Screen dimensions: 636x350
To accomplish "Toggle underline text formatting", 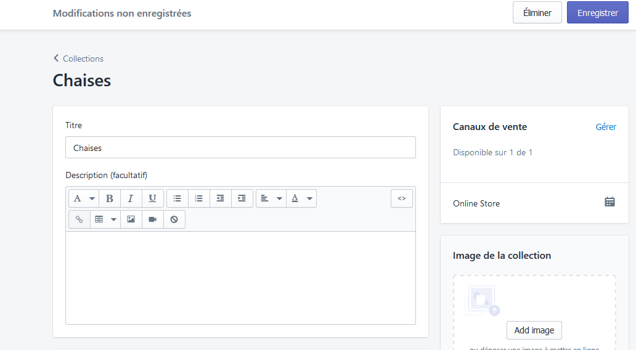I will click(152, 198).
